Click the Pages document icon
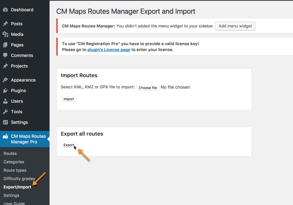This screenshot has height=205, width=293. 5,45
